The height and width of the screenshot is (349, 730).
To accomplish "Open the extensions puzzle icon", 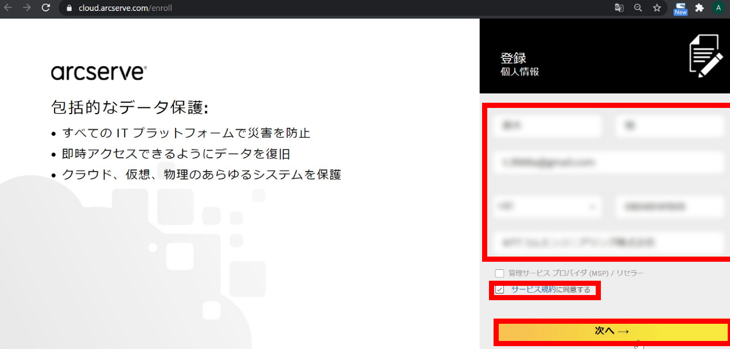I will tap(699, 8).
